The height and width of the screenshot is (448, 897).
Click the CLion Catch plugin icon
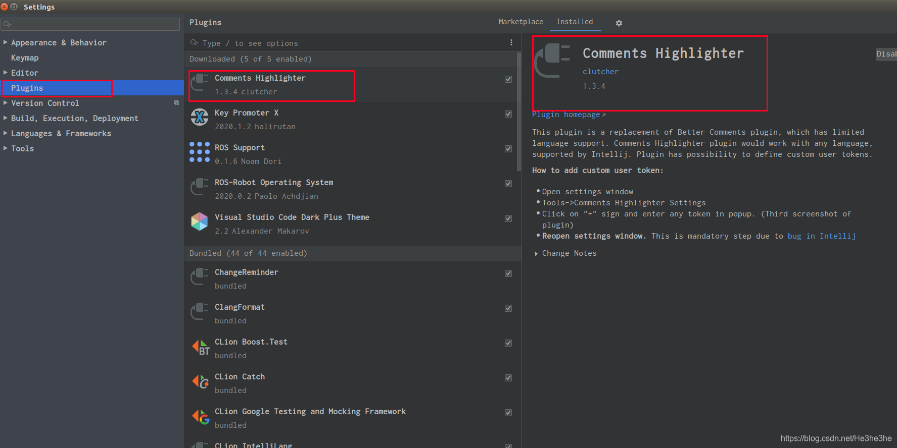pos(201,381)
